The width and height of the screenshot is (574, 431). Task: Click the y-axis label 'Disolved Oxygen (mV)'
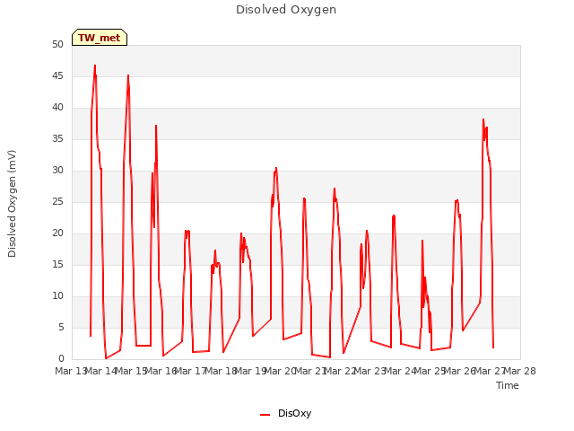(12, 204)
